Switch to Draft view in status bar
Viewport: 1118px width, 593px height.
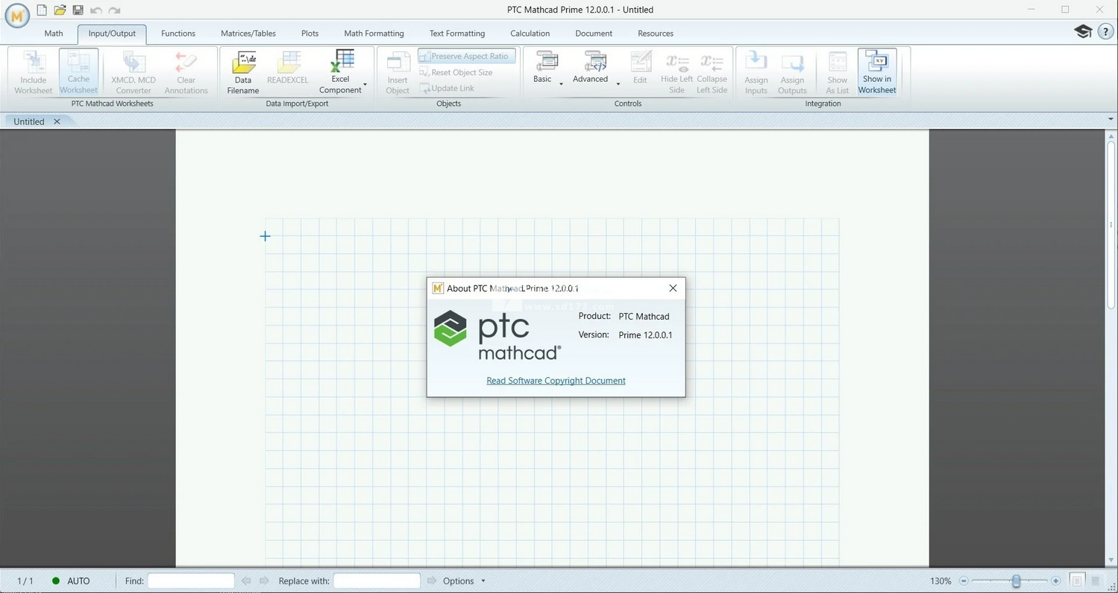tap(1096, 581)
